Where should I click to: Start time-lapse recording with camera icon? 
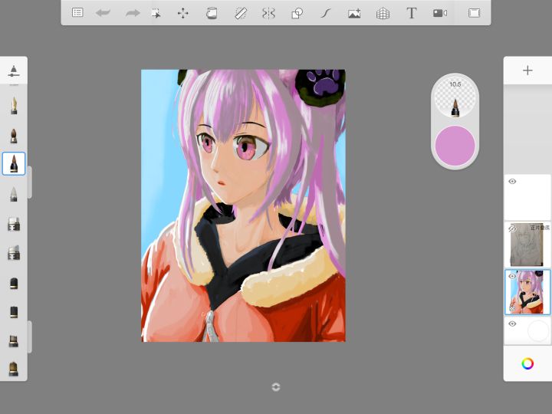pyautogui.click(x=440, y=13)
